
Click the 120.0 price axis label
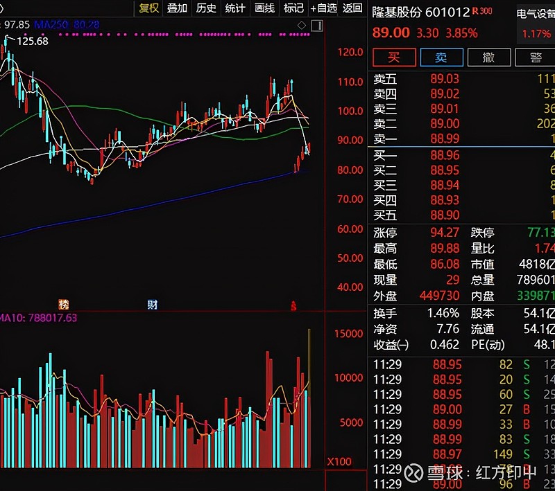(350, 52)
